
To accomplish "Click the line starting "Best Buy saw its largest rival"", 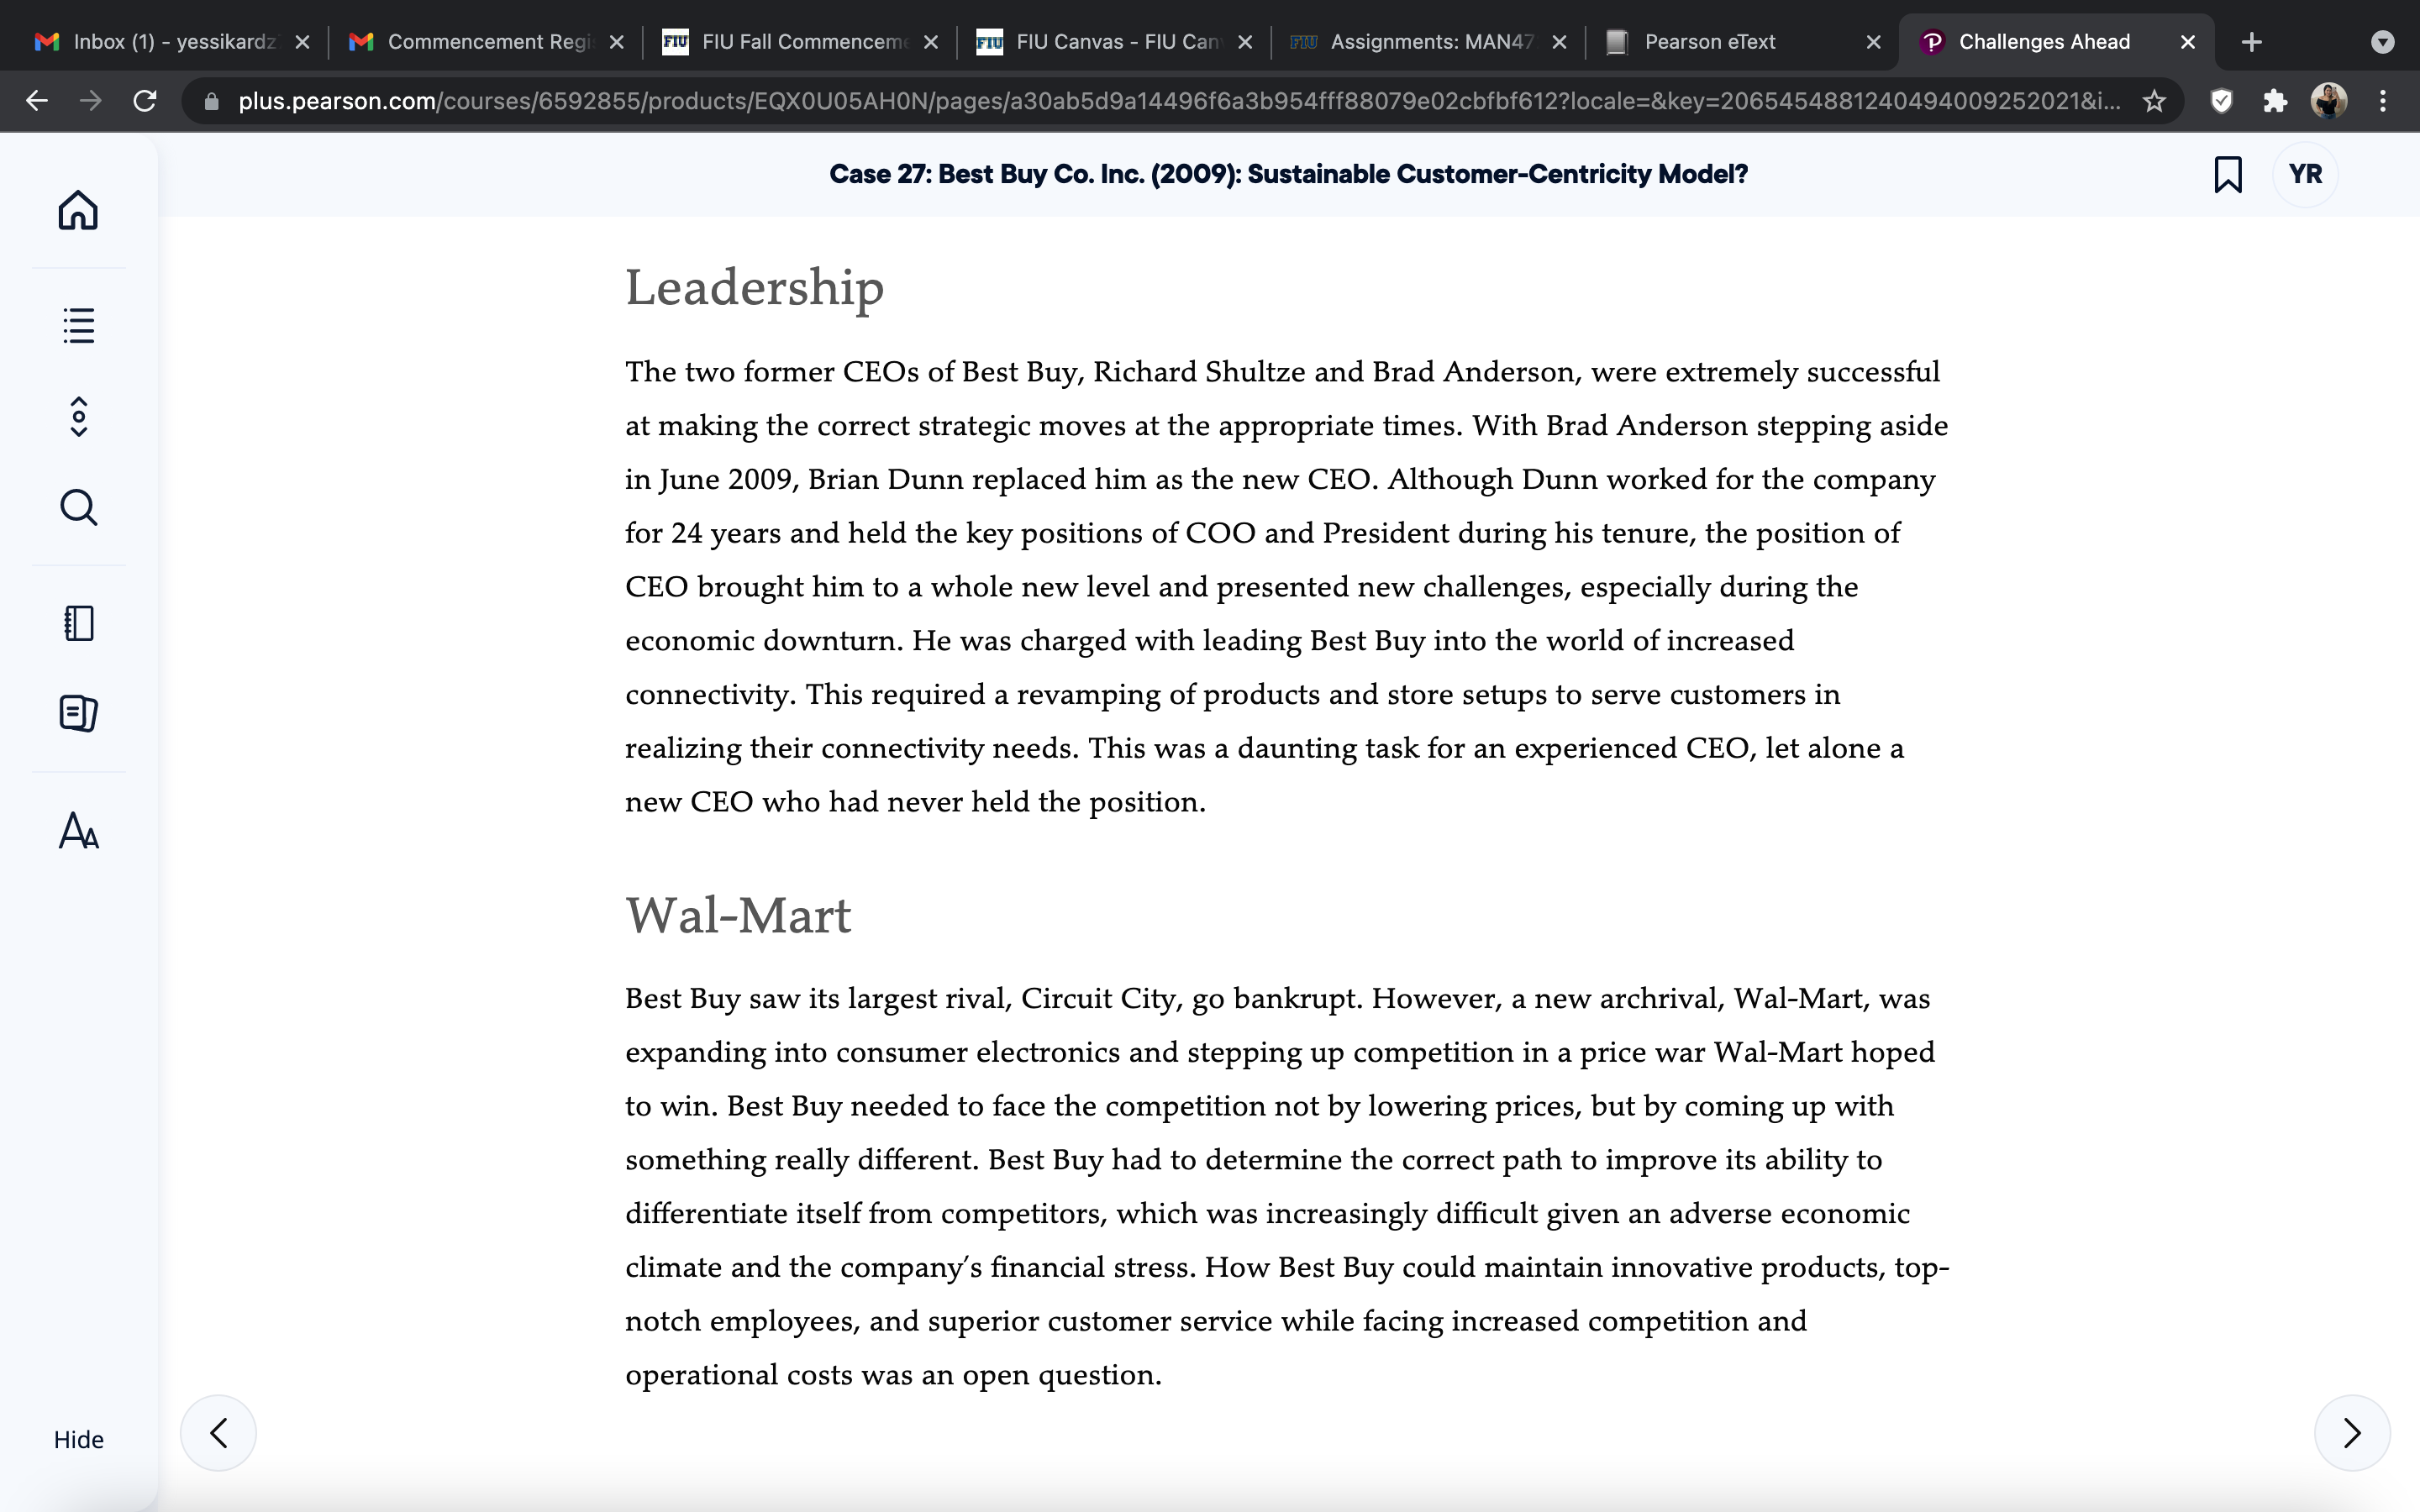I will click(1278, 999).
